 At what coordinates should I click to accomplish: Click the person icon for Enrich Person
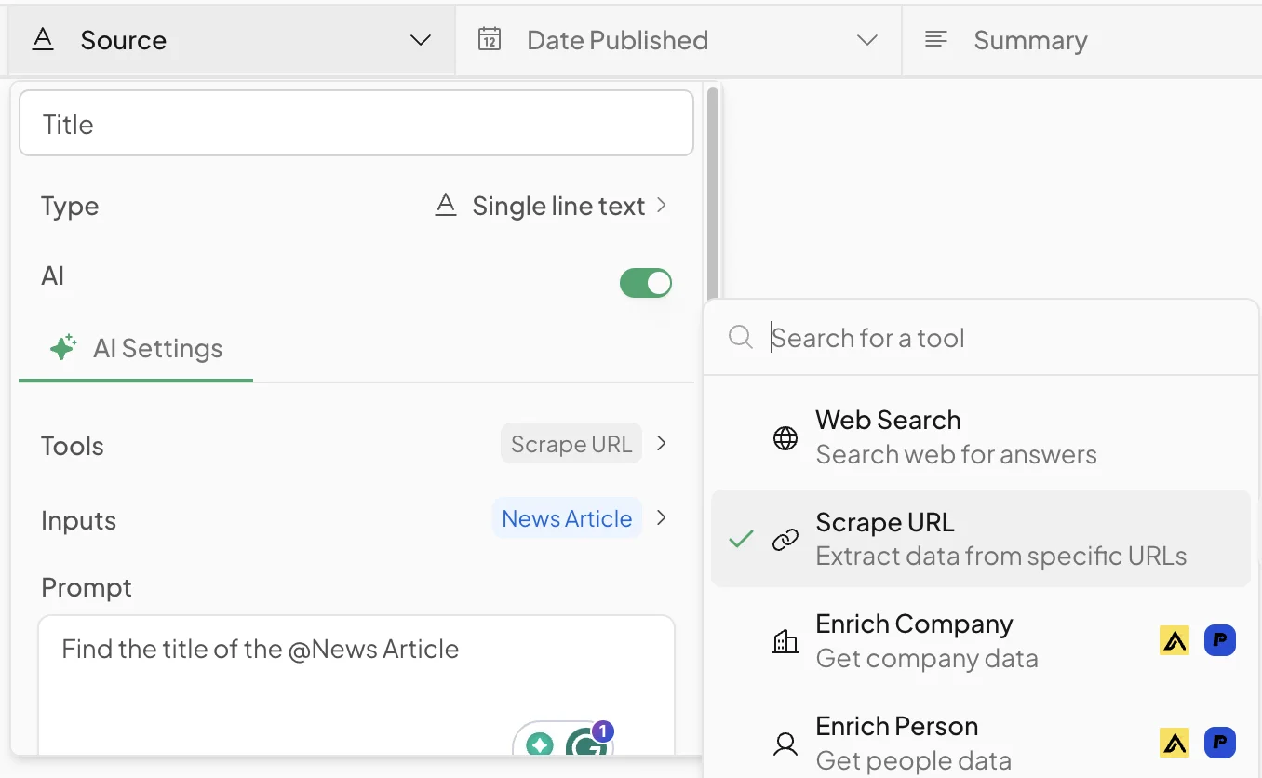click(x=785, y=744)
